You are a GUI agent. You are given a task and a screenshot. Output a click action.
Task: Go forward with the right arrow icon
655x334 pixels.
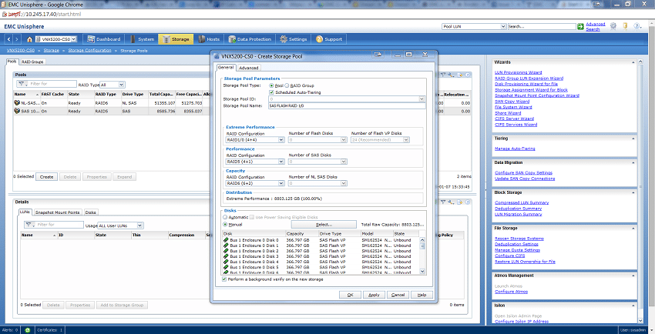17,39
